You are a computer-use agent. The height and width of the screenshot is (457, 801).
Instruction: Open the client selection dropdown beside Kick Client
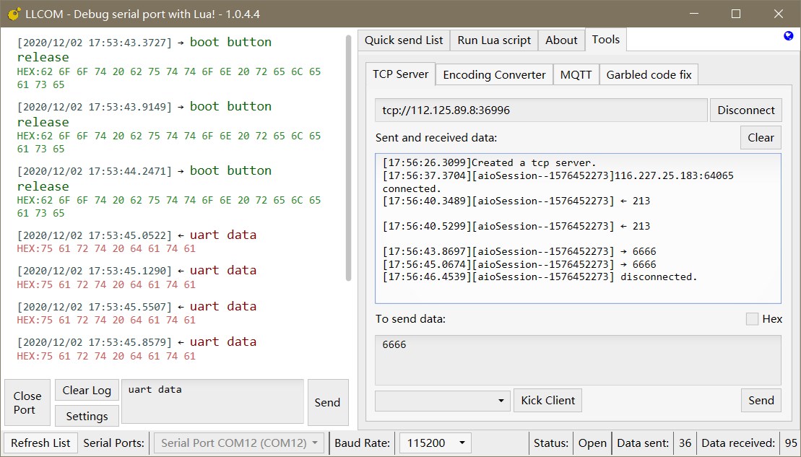point(442,401)
